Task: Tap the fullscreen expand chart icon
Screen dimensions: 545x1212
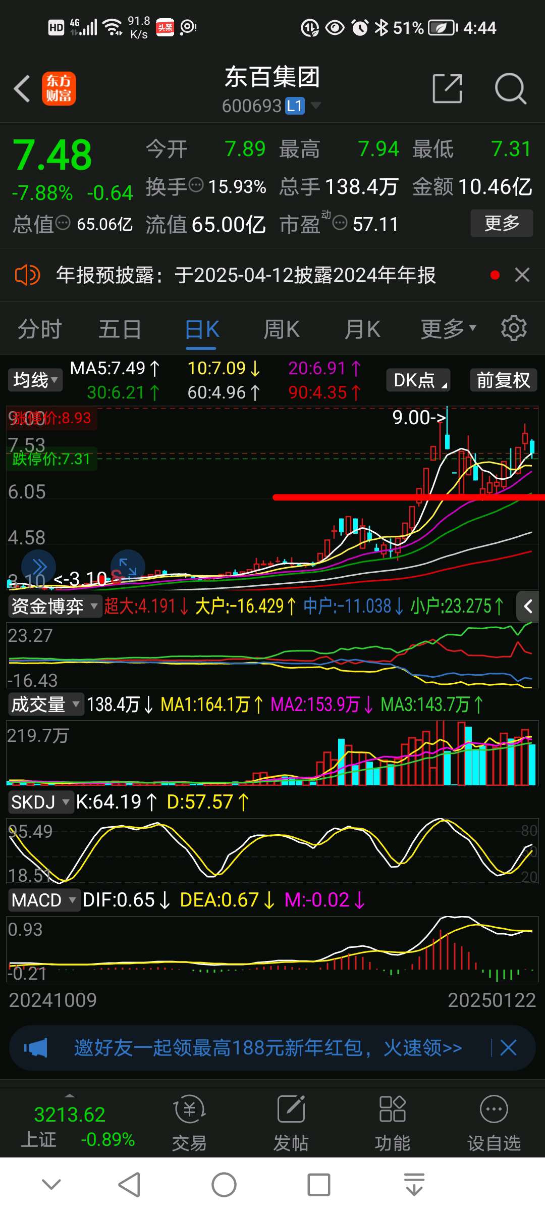Action: (128, 567)
